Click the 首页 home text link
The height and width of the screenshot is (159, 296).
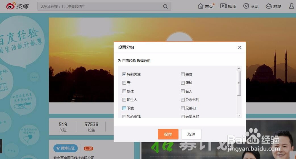pyautogui.click(x=209, y=6)
